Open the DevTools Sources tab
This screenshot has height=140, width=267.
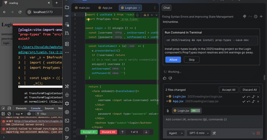[49, 108]
